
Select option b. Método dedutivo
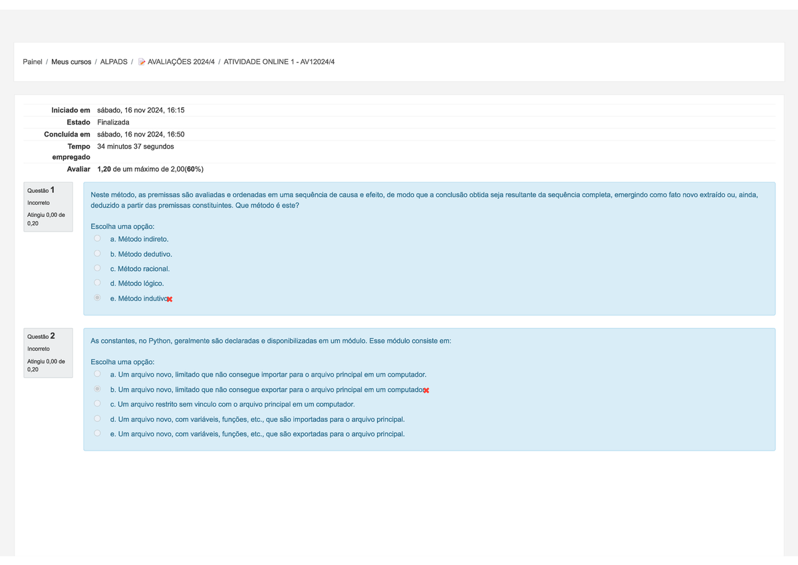98,254
